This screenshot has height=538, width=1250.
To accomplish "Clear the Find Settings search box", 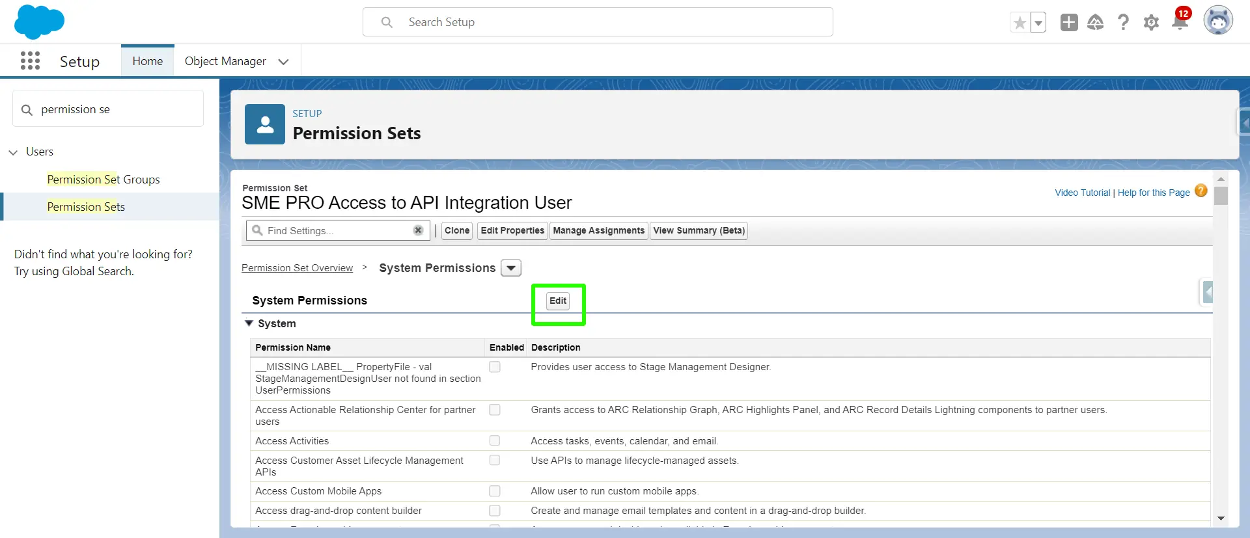I will click(418, 230).
